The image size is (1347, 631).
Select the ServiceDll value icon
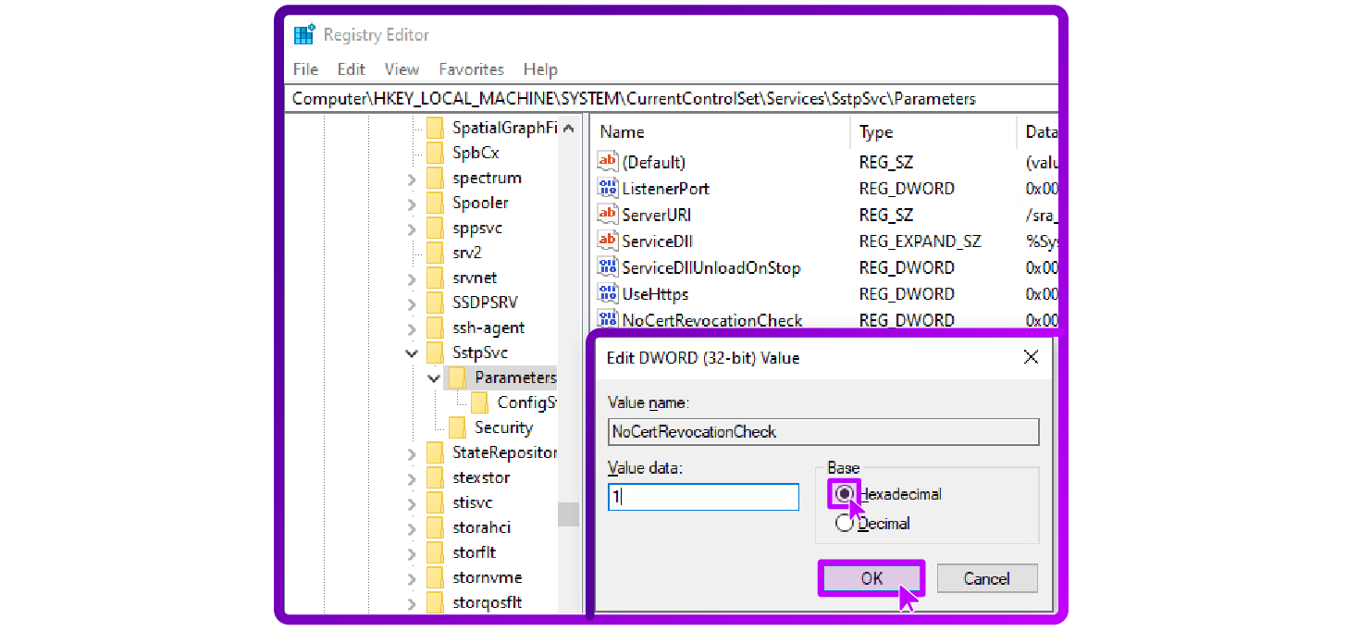[x=608, y=241]
